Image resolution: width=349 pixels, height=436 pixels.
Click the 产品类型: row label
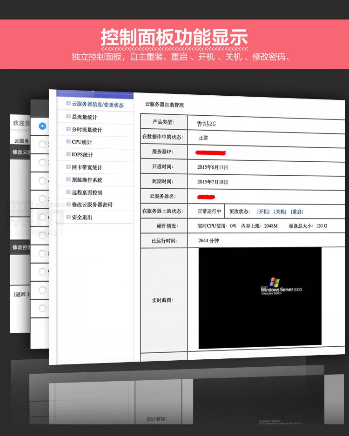point(163,122)
